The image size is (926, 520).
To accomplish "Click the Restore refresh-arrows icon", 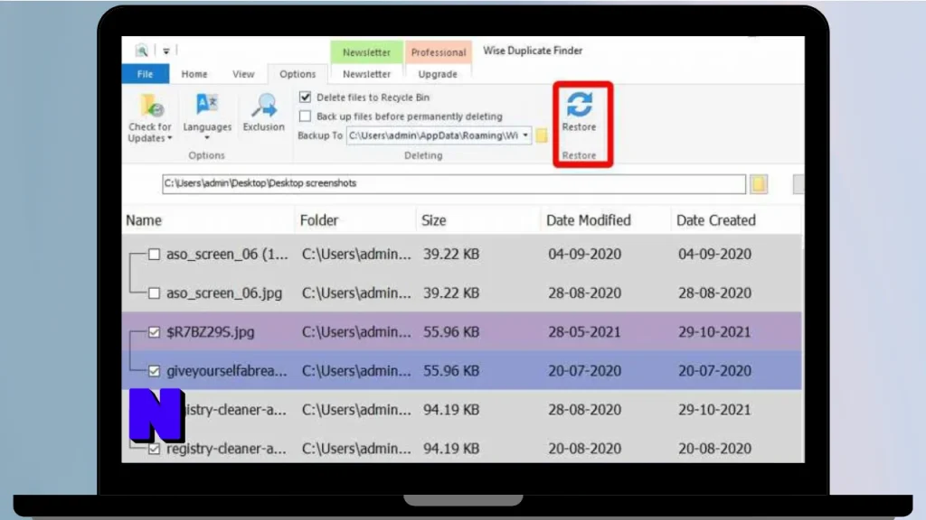I will (580, 105).
